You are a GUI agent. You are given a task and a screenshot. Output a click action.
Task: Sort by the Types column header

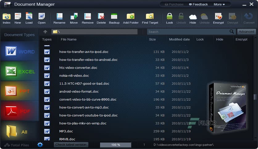tap(47, 39)
